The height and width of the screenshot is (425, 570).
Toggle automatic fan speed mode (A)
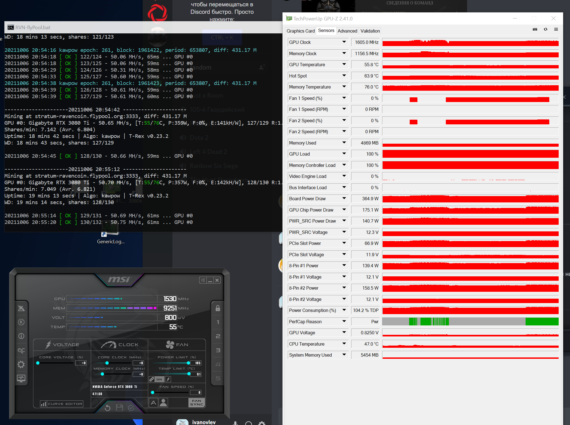[153, 403]
